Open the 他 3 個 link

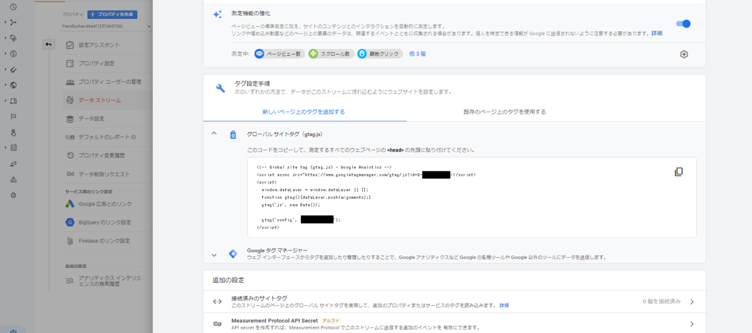(417, 54)
